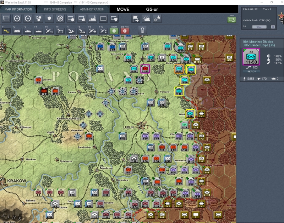Click the 13858 men count

tap(250, 79)
